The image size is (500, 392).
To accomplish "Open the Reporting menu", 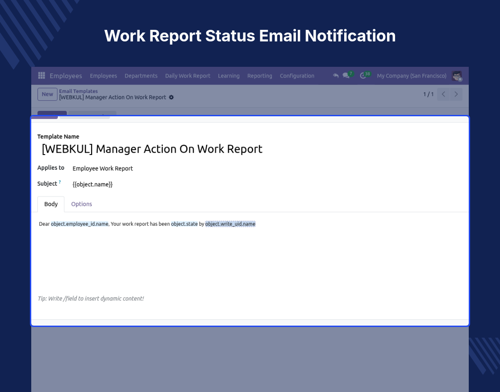I will pos(259,76).
